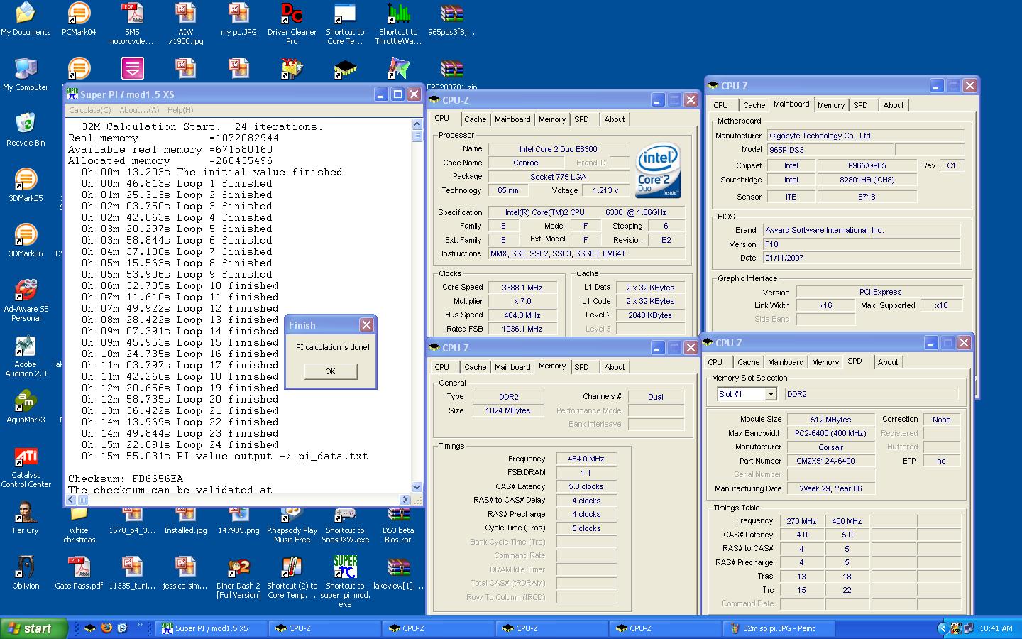Launch the 3DMark05 desktop shortcut
1022x639 pixels.
(x=26, y=185)
